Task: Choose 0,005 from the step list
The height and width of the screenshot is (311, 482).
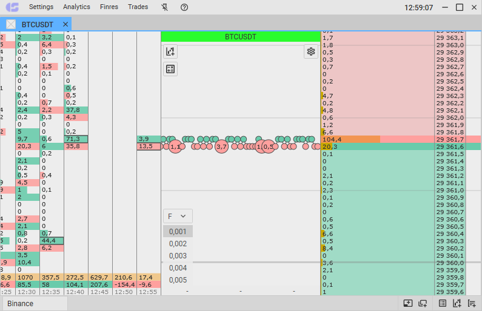Action: click(x=178, y=280)
